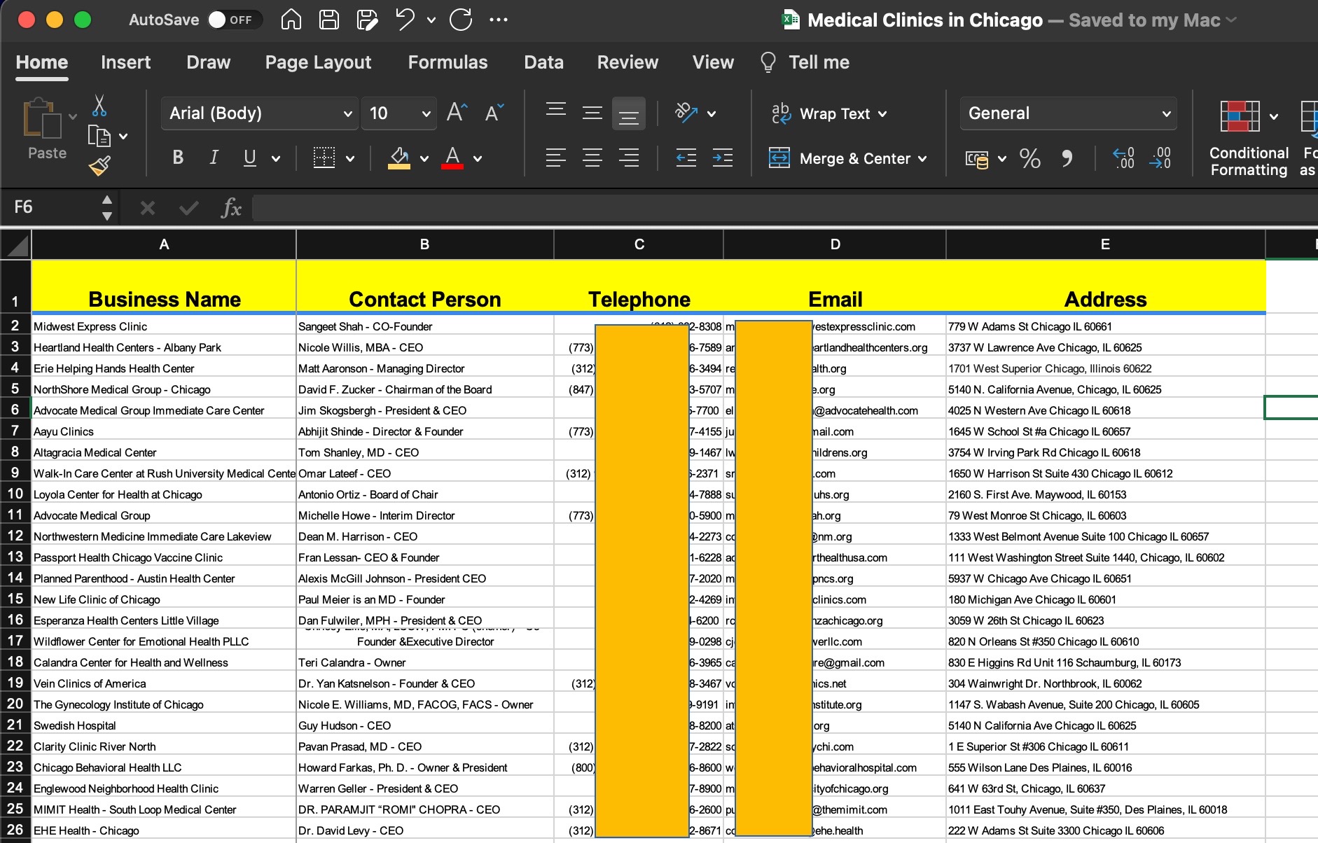This screenshot has width=1318, height=843.
Task: Open Conditional Formatting menu
Action: 1249,139
